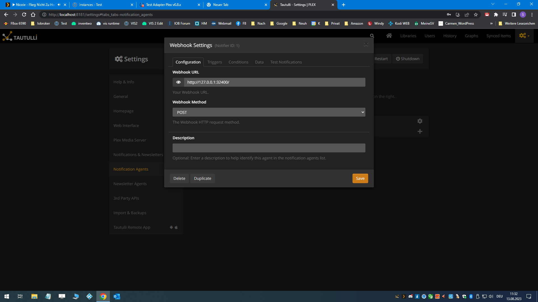The image size is (538, 302).
Task: Open the Kodi WEB bookmark
Action: pyautogui.click(x=399, y=23)
